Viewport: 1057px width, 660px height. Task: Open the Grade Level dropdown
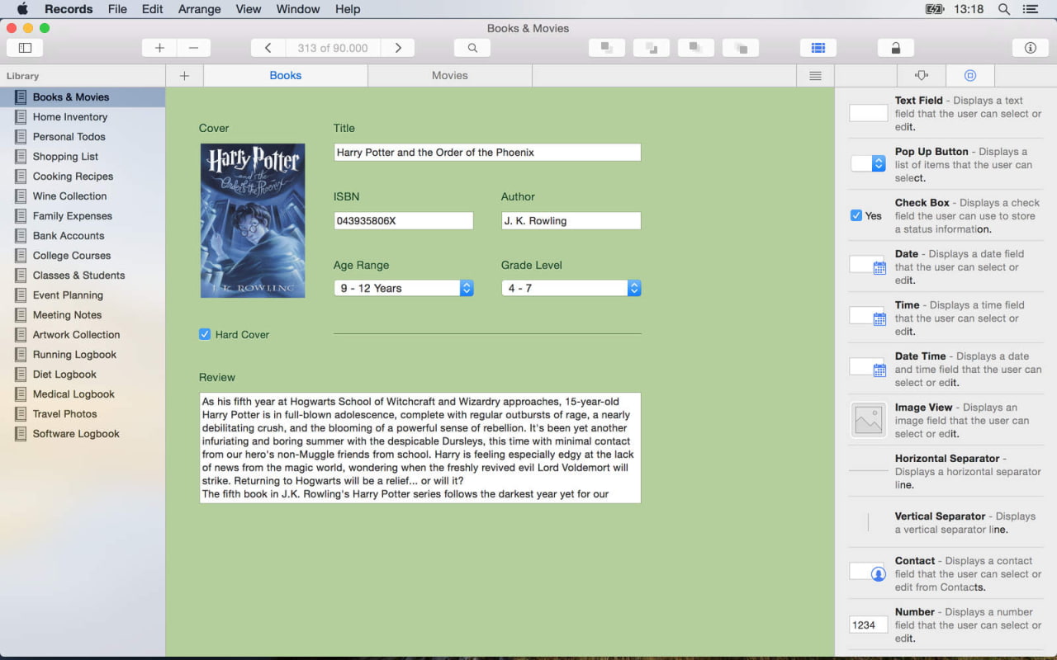click(571, 288)
